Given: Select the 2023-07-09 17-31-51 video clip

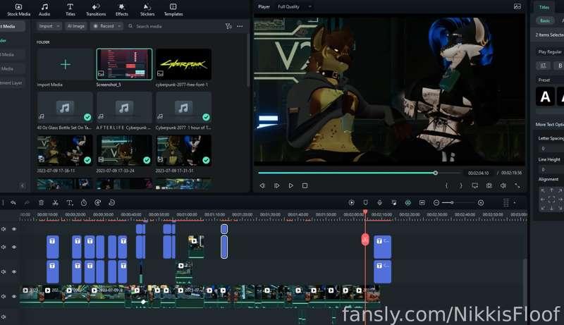Looking at the screenshot, I should coord(183,150).
